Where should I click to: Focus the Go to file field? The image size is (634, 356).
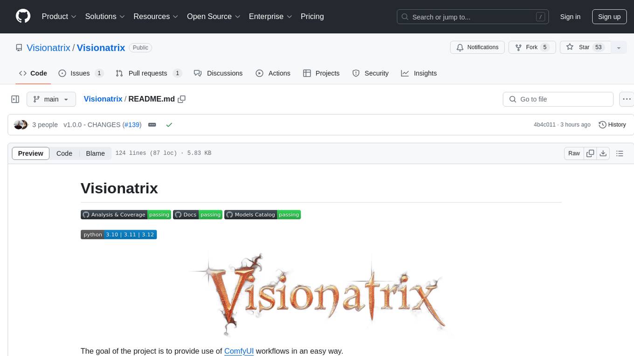coord(558,99)
